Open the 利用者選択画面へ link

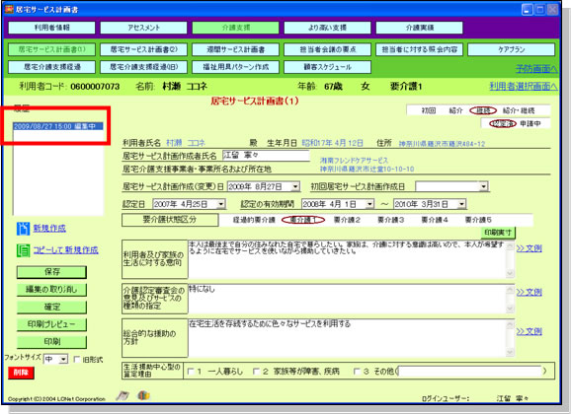click(524, 86)
